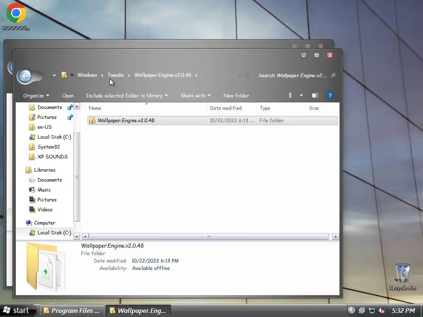Click the network tray icon
The width and height of the screenshot is (423, 317).
tap(371, 311)
